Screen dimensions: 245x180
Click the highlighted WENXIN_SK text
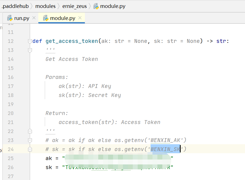[x=165, y=149]
